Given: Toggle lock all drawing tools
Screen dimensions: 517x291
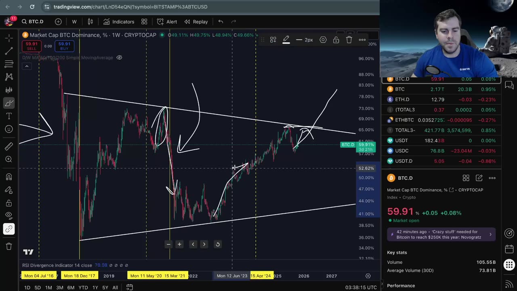Looking at the screenshot, I should [9, 203].
